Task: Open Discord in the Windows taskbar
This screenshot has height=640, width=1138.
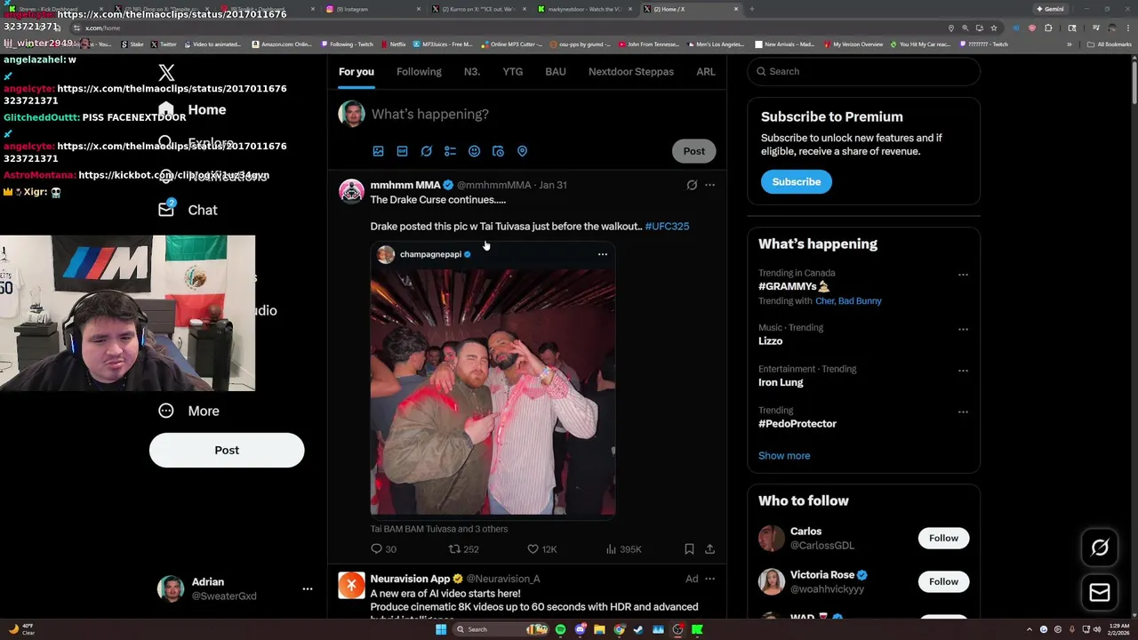Action: click(x=580, y=629)
